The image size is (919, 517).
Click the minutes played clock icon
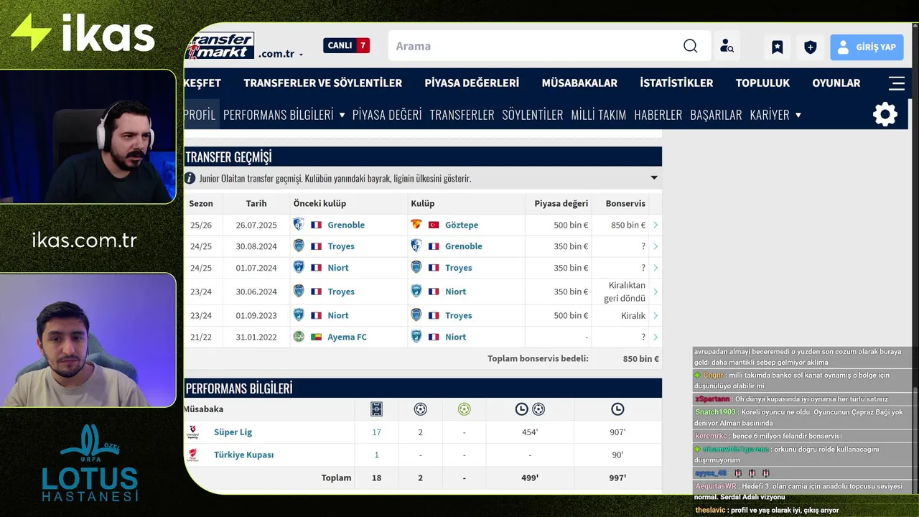617,409
